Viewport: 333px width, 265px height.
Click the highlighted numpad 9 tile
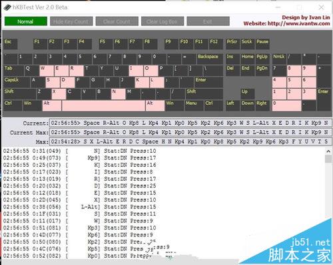point(309,71)
